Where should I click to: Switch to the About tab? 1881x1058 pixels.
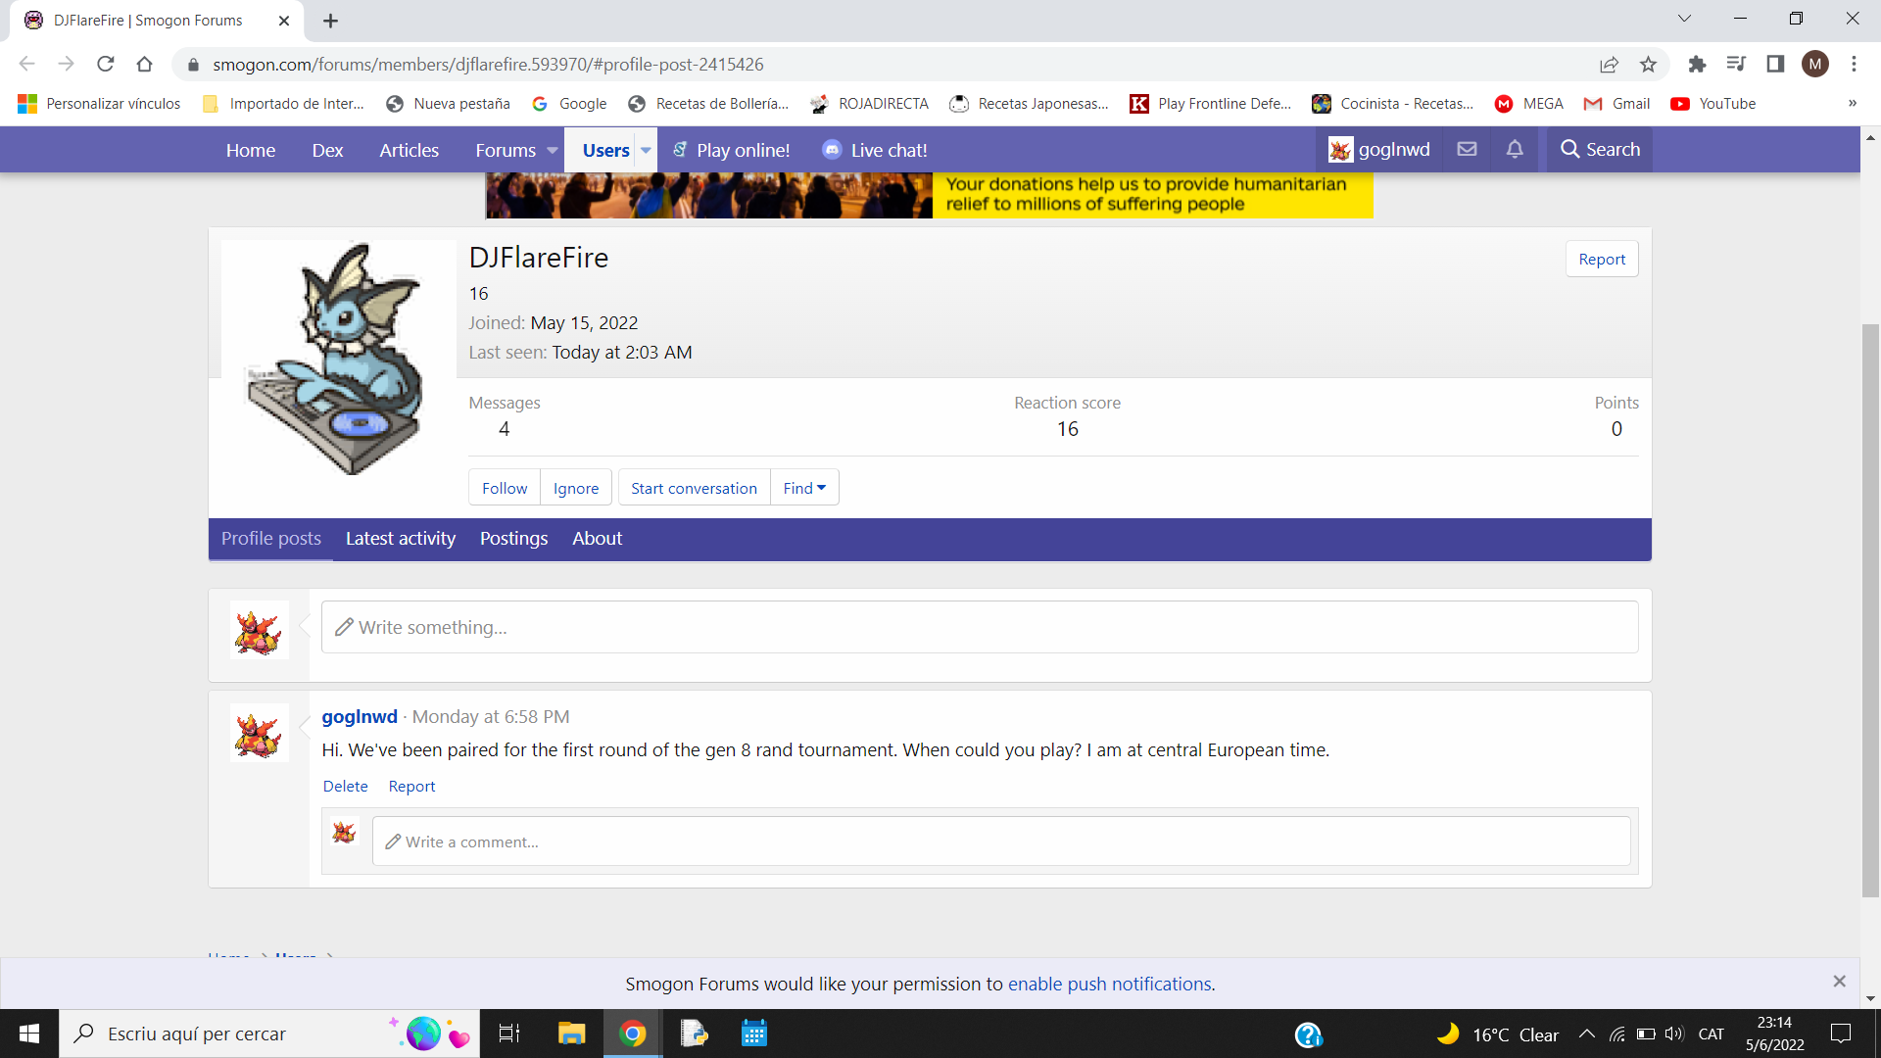tap(597, 539)
